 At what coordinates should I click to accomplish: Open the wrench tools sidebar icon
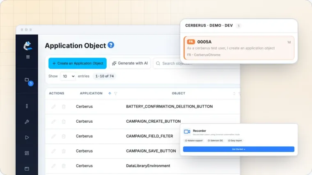click(27, 122)
